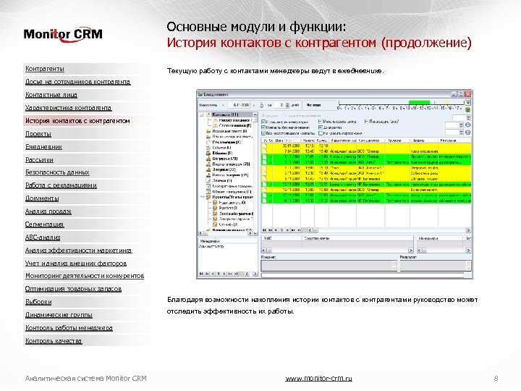The height and width of the screenshot is (391, 521).
Task: Sort the grid by the Конец column
Action: [322, 140]
